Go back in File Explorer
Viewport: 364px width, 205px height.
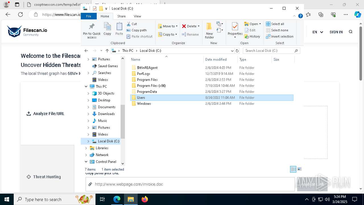click(x=86, y=51)
